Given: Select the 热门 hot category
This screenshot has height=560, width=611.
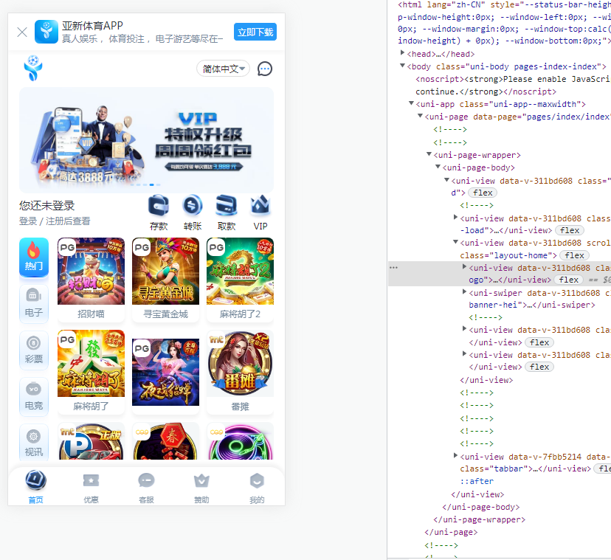Looking at the screenshot, I should [x=34, y=257].
